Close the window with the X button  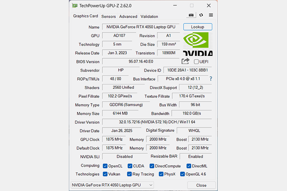pos(209,5)
